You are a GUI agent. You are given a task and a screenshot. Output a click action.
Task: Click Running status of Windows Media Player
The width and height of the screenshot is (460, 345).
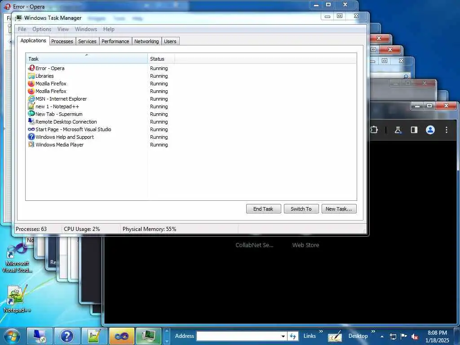point(159,145)
